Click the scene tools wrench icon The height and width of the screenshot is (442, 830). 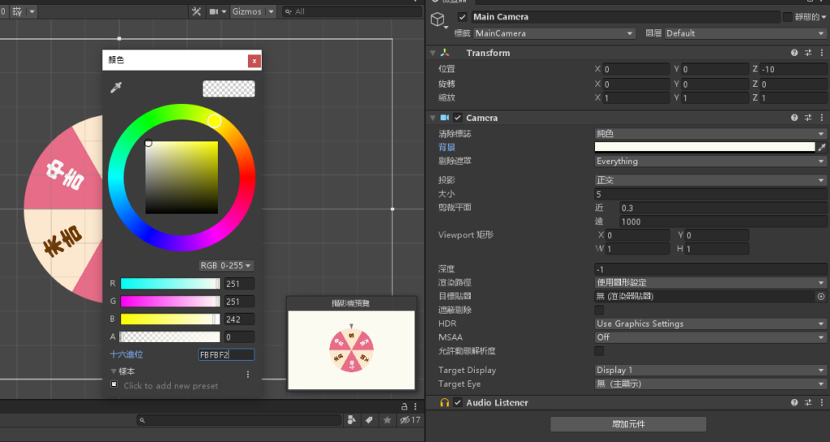point(196,11)
